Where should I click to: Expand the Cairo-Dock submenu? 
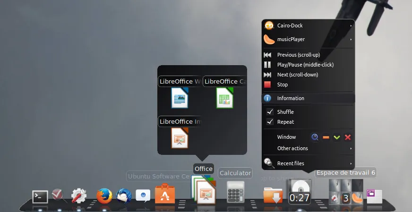pos(308,25)
